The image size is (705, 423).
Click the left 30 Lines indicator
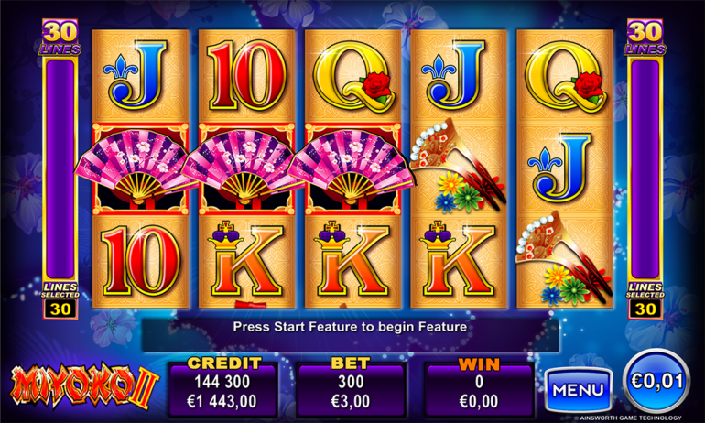point(60,38)
